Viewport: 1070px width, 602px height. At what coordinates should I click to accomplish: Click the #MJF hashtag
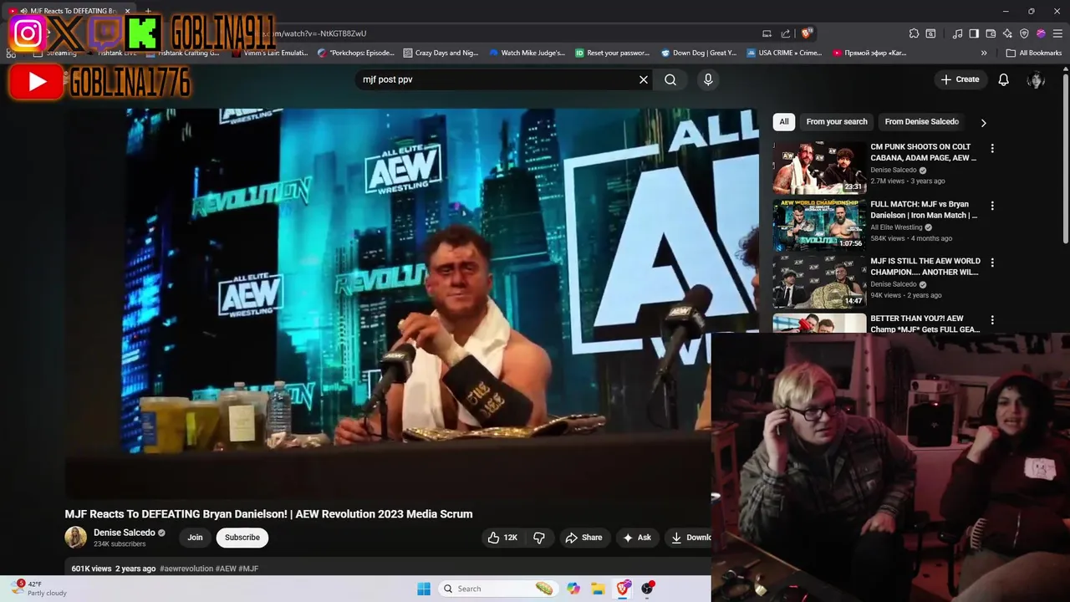pyautogui.click(x=248, y=569)
